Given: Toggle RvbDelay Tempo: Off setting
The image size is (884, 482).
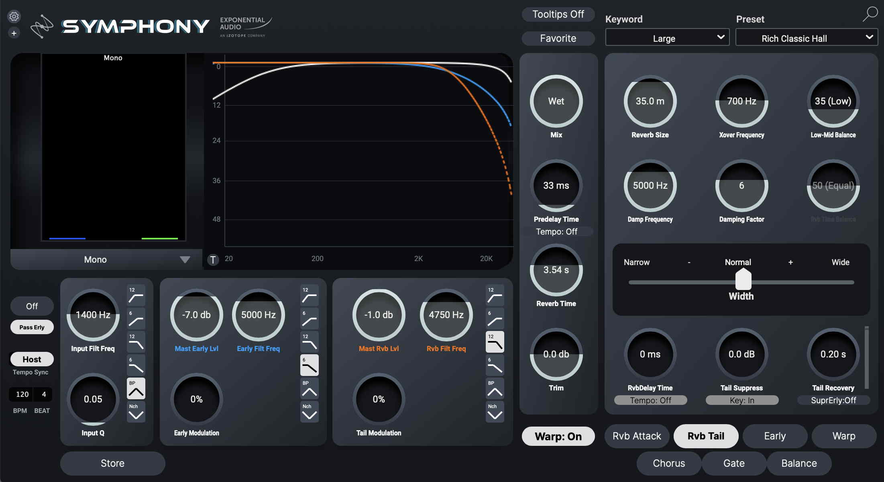Looking at the screenshot, I should coord(650,400).
